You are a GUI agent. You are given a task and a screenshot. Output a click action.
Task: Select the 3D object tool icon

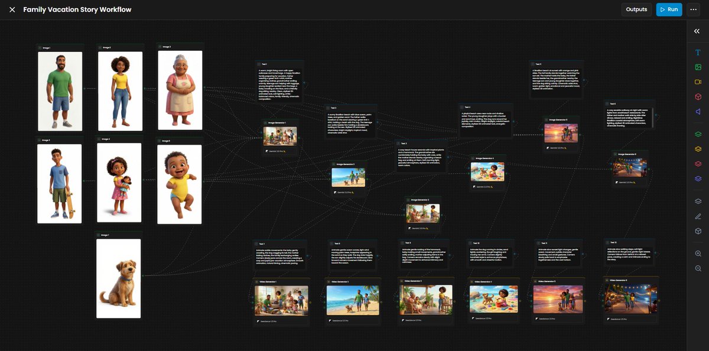697,96
